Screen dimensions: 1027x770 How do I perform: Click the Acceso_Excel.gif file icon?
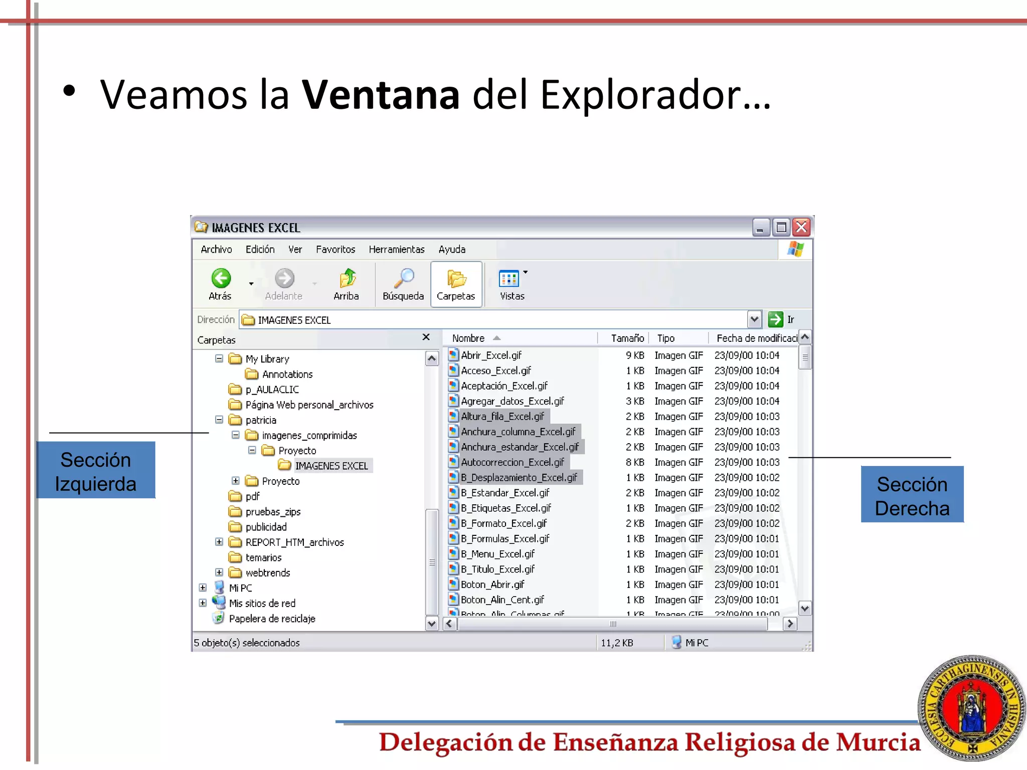coord(454,370)
